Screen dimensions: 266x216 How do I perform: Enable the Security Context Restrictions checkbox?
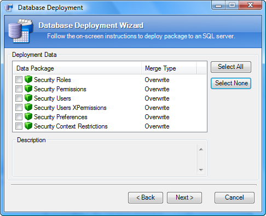pos(19,126)
